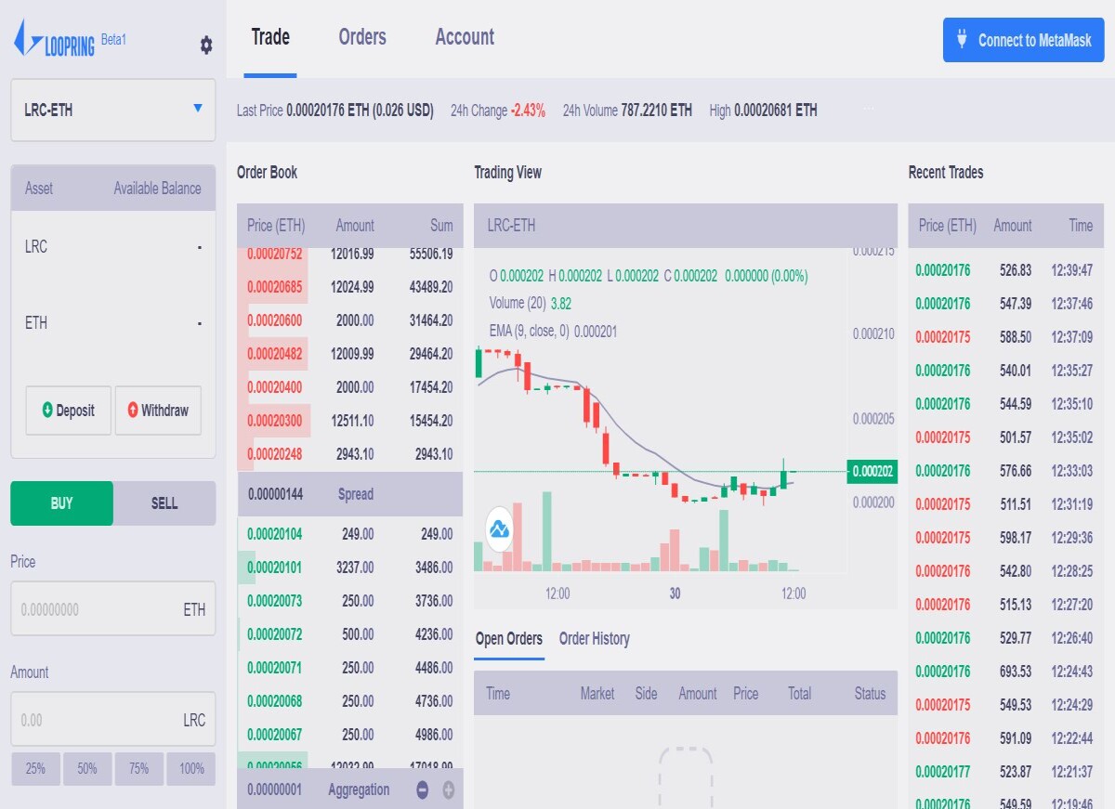Click the 0.00000144 Spread value
The image size is (1115, 809).
(276, 494)
